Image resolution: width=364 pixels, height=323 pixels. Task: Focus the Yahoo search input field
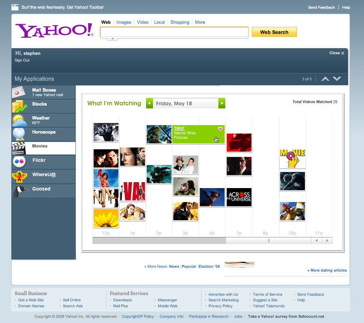(x=174, y=32)
